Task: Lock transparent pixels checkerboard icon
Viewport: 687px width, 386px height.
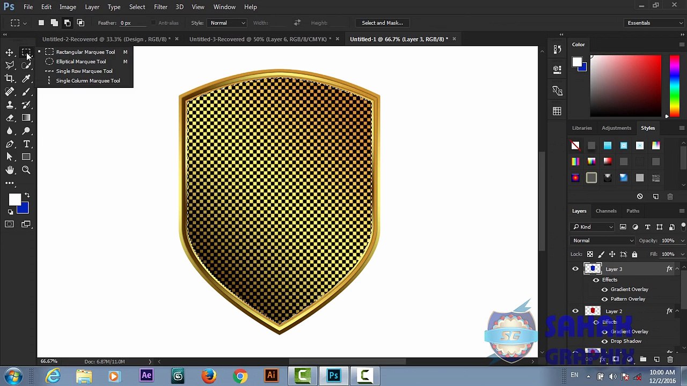Action: (590, 254)
